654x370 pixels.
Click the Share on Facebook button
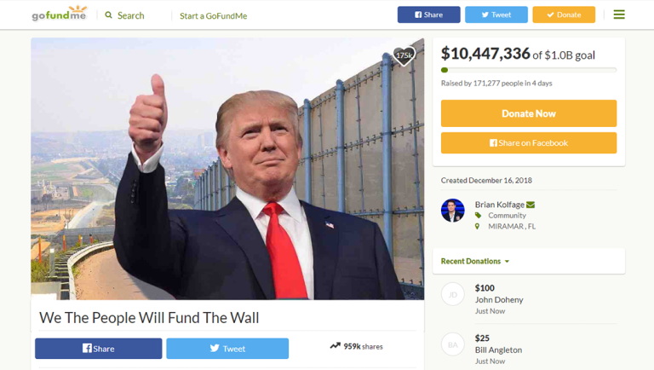click(529, 143)
